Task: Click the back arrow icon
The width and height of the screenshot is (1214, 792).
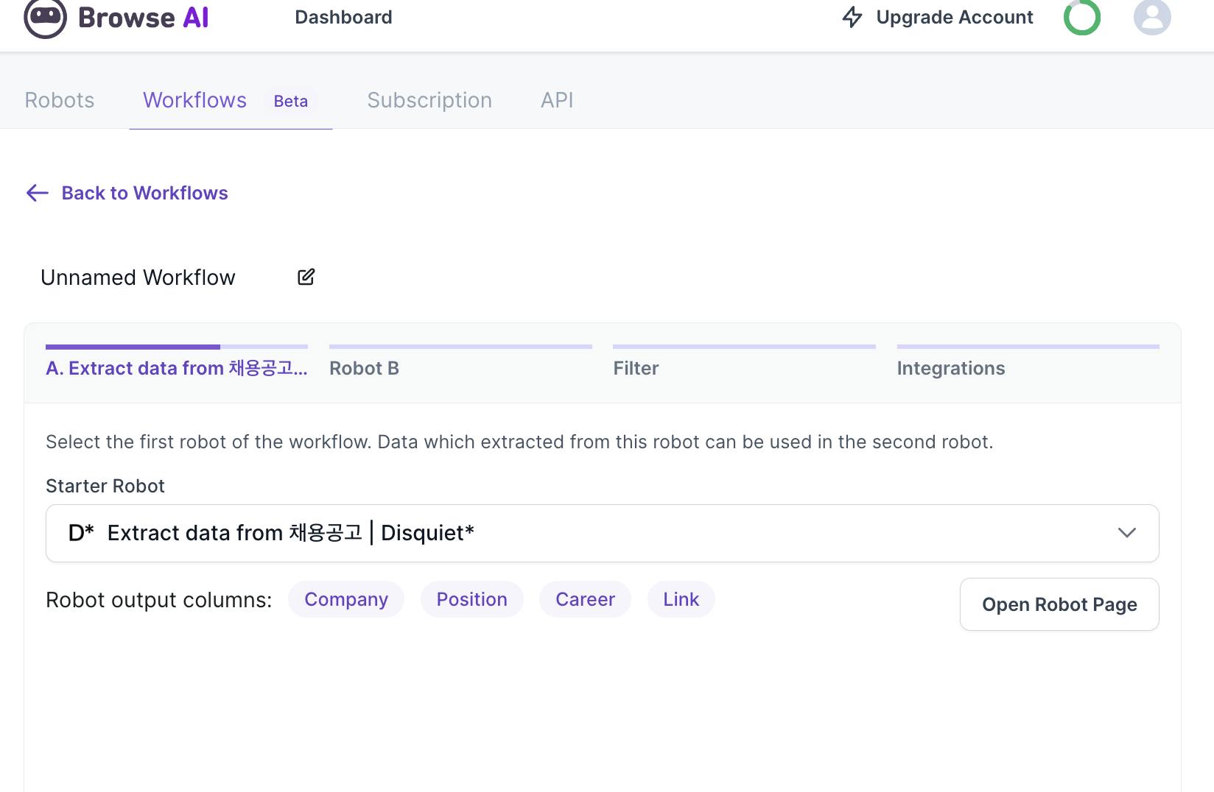Action: click(x=37, y=193)
